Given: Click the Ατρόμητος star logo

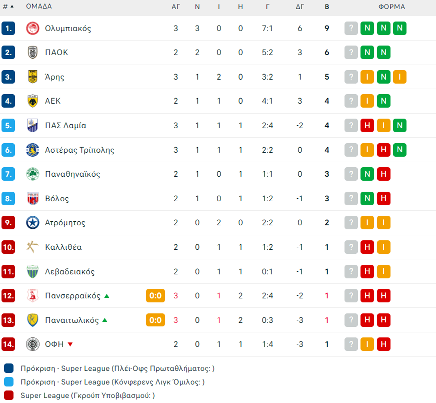Looking at the screenshot, I should pyautogui.click(x=32, y=223).
